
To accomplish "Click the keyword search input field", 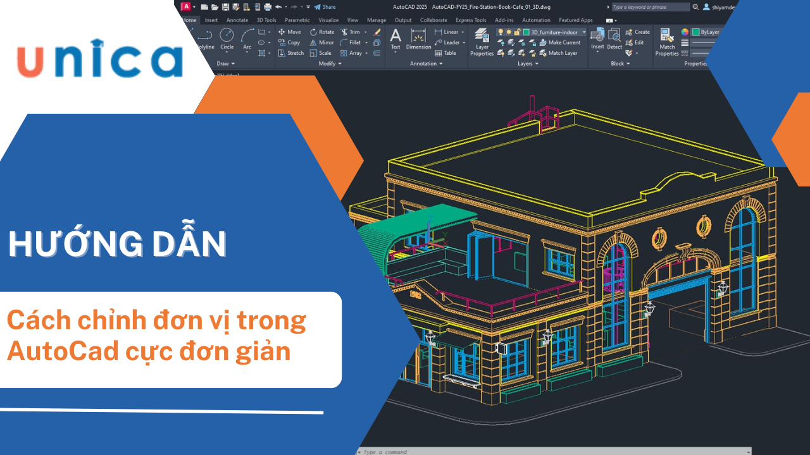I will 651,7.
